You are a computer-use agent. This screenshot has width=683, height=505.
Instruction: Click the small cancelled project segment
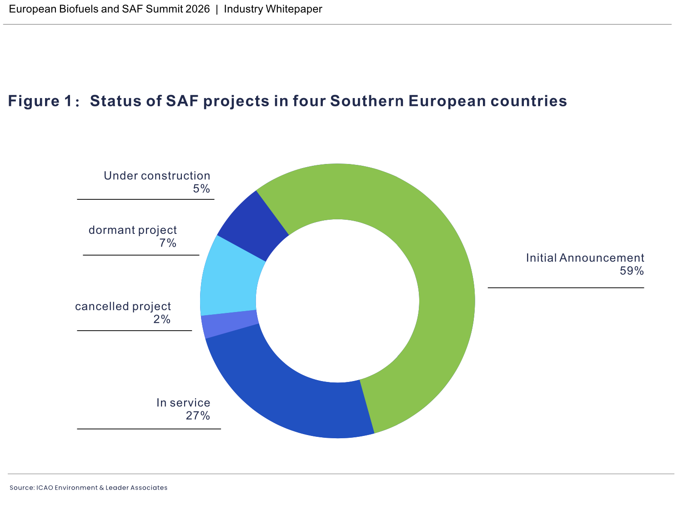(x=230, y=325)
